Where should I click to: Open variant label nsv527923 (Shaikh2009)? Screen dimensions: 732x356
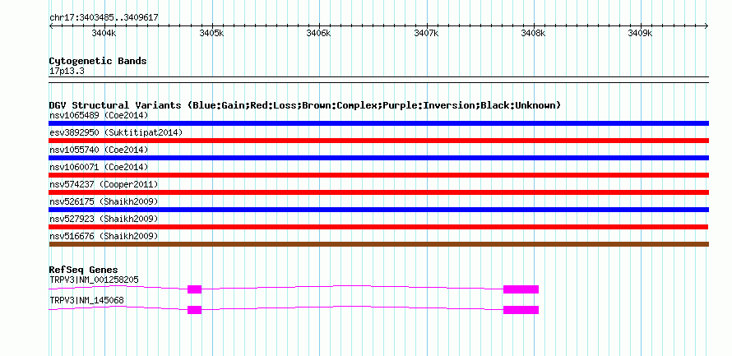click(x=104, y=219)
